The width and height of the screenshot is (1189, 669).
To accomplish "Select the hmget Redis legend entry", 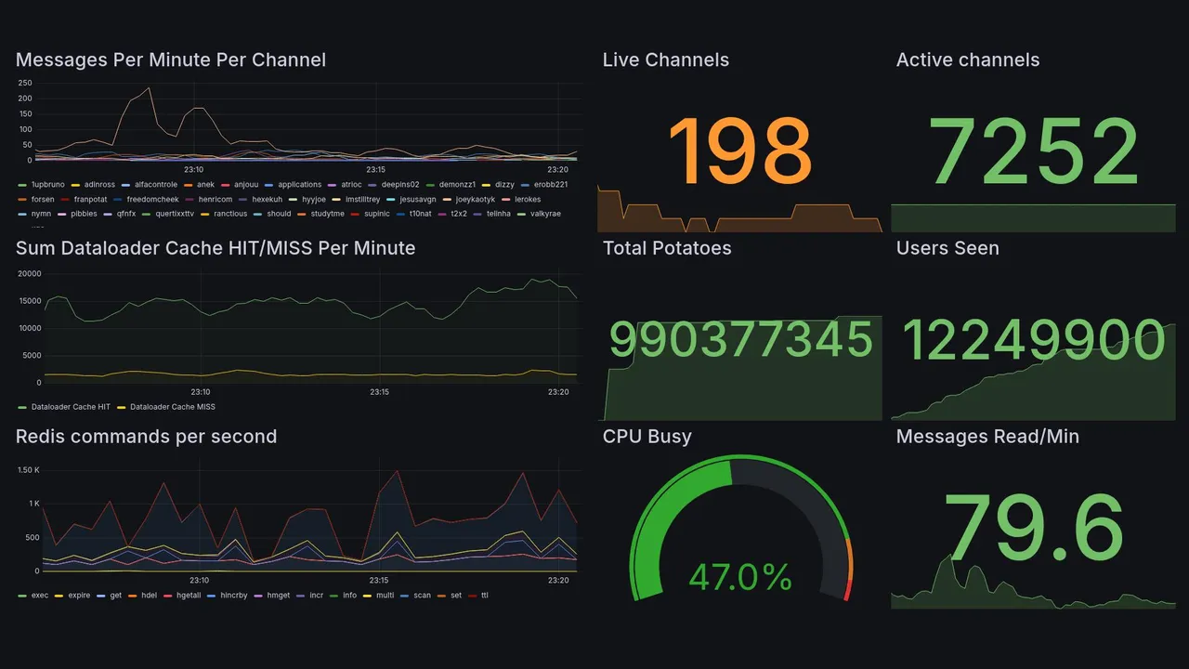I will 273,595.
